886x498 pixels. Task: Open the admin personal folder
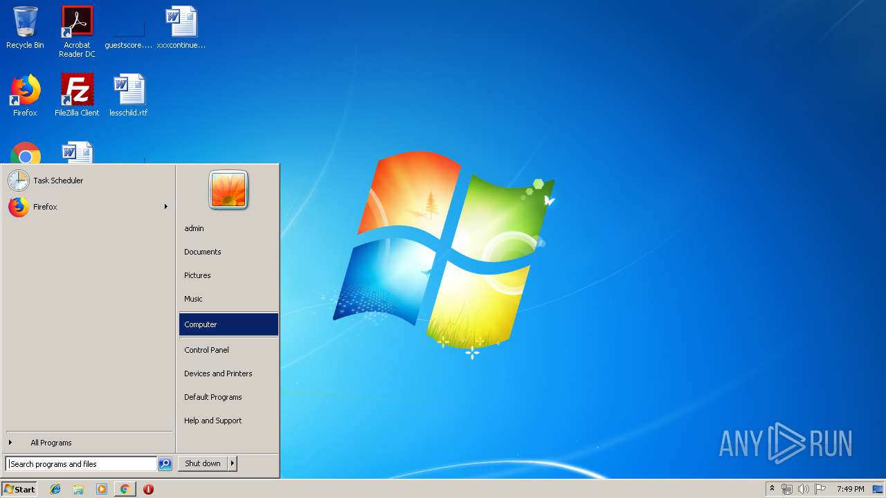228,228
